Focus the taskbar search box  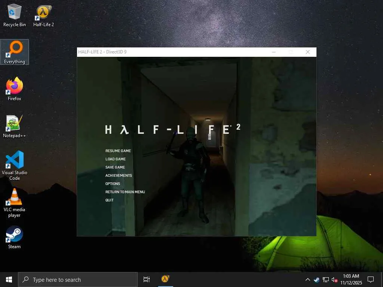click(78, 280)
